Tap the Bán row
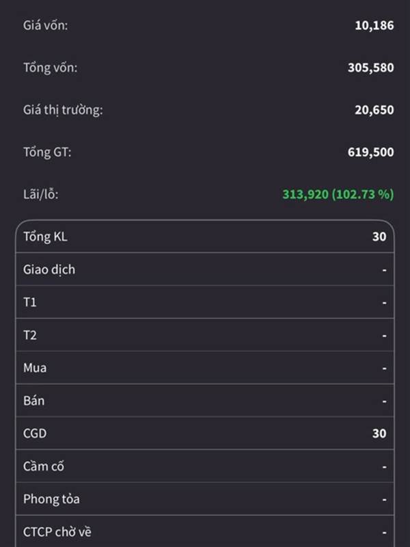410x547 pixels. click(x=205, y=400)
